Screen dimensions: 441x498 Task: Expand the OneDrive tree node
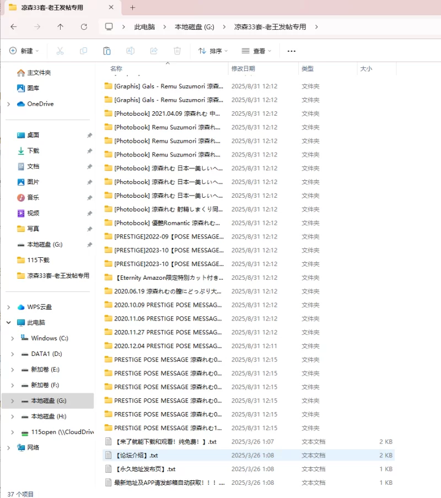9,104
